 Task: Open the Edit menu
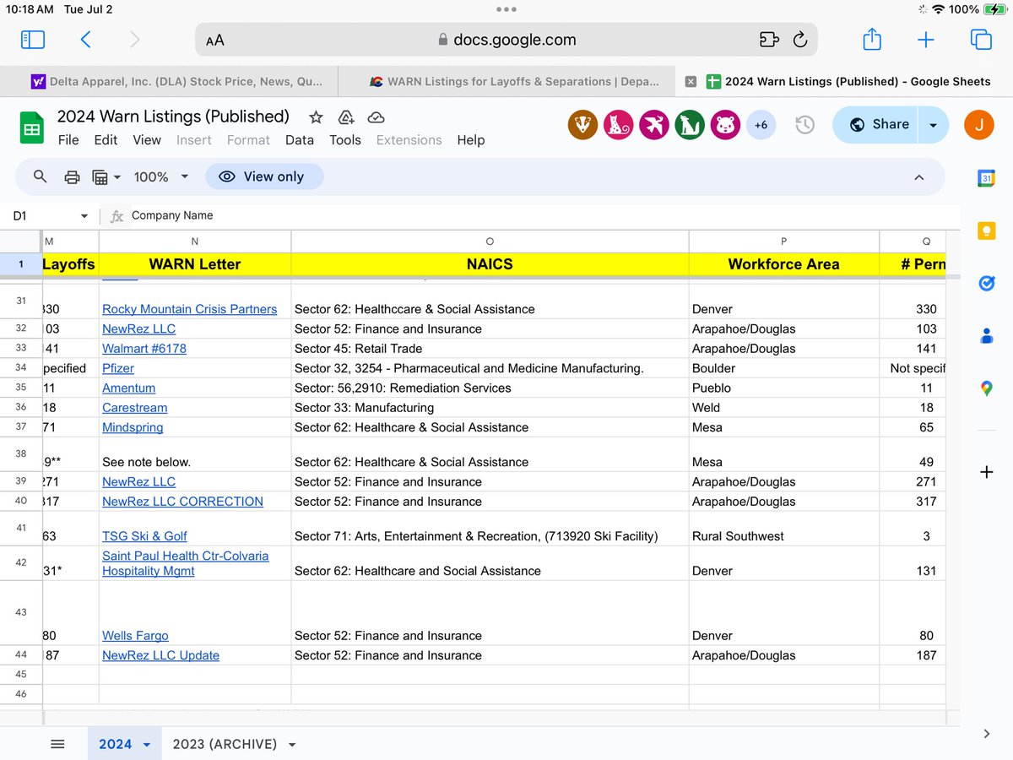pyautogui.click(x=106, y=140)
